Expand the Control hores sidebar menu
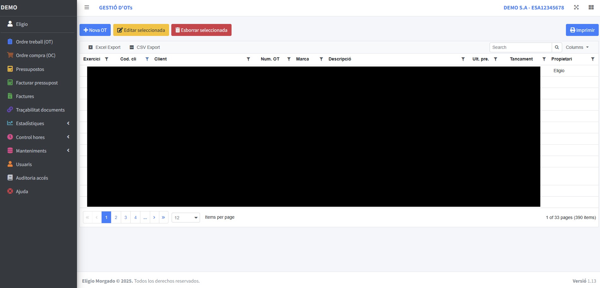The height and width of the screenshot is (288, 600). click(x=38, y=137)
